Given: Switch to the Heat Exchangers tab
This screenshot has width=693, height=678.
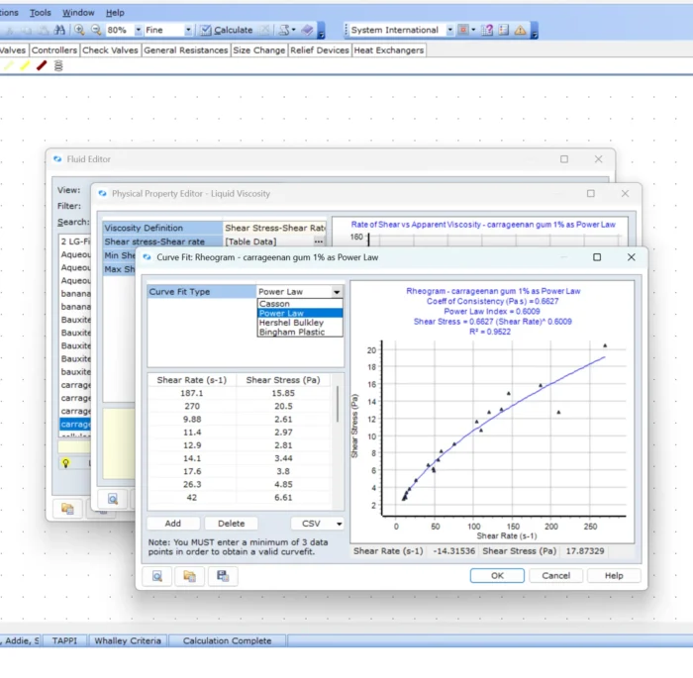Looking at the screenshot, I should (389, 49).
